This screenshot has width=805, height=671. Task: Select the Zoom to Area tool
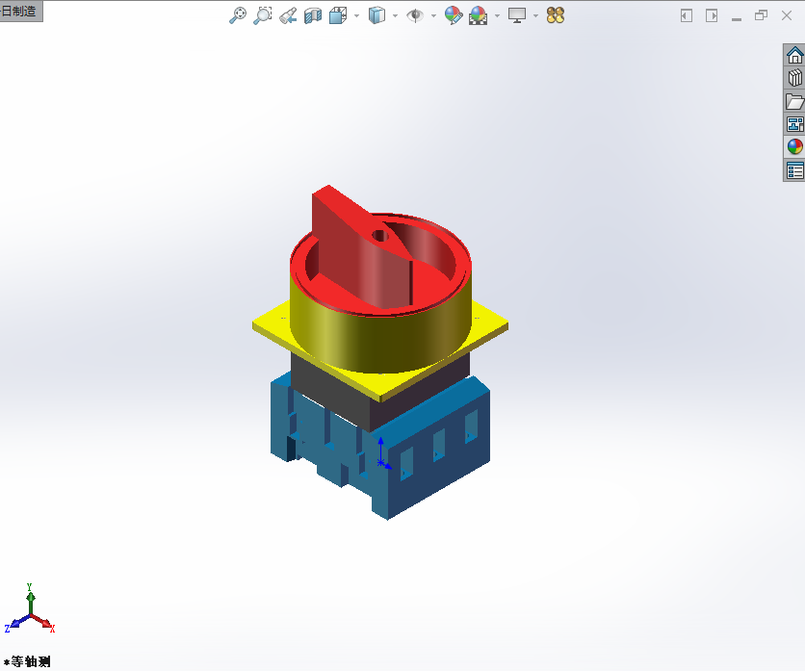click(x=262, y=15)
